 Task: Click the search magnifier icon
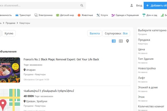82,6
